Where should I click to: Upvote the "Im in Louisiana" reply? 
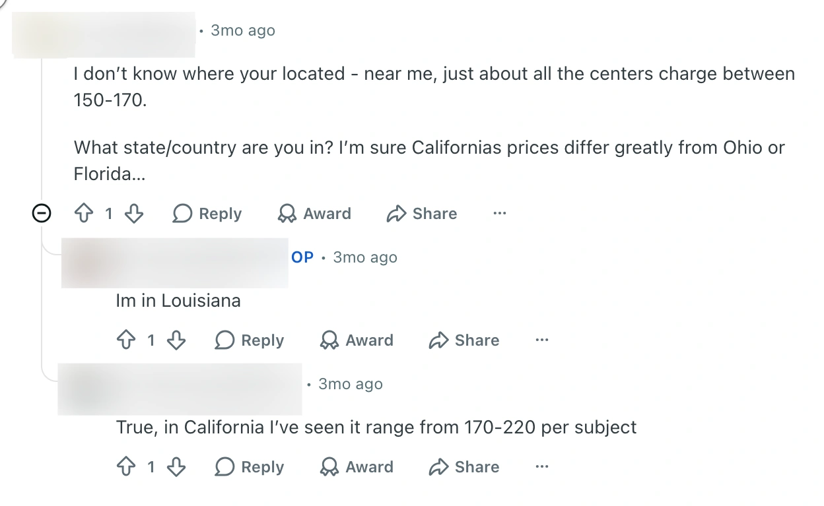click(126, 340)
